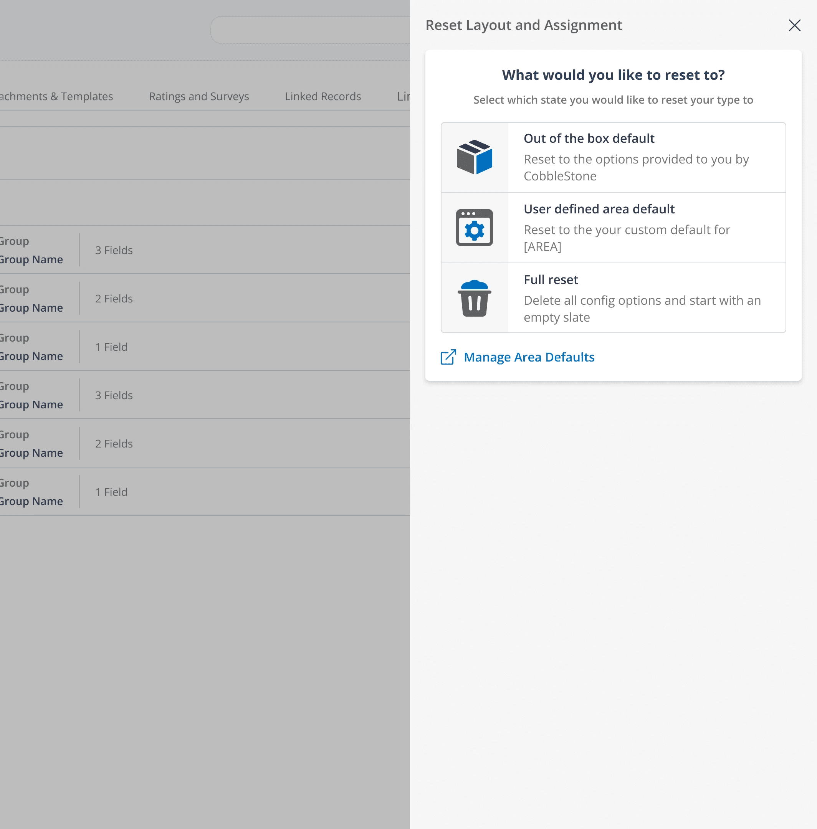Click the external link icon beside Manage Area Defaults

(x=448, y=357)
